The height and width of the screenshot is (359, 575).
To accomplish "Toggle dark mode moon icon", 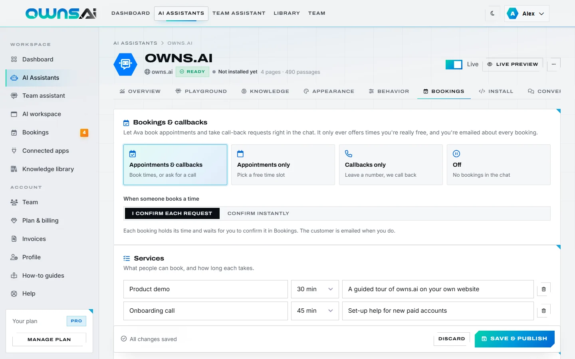I will 492,13.
